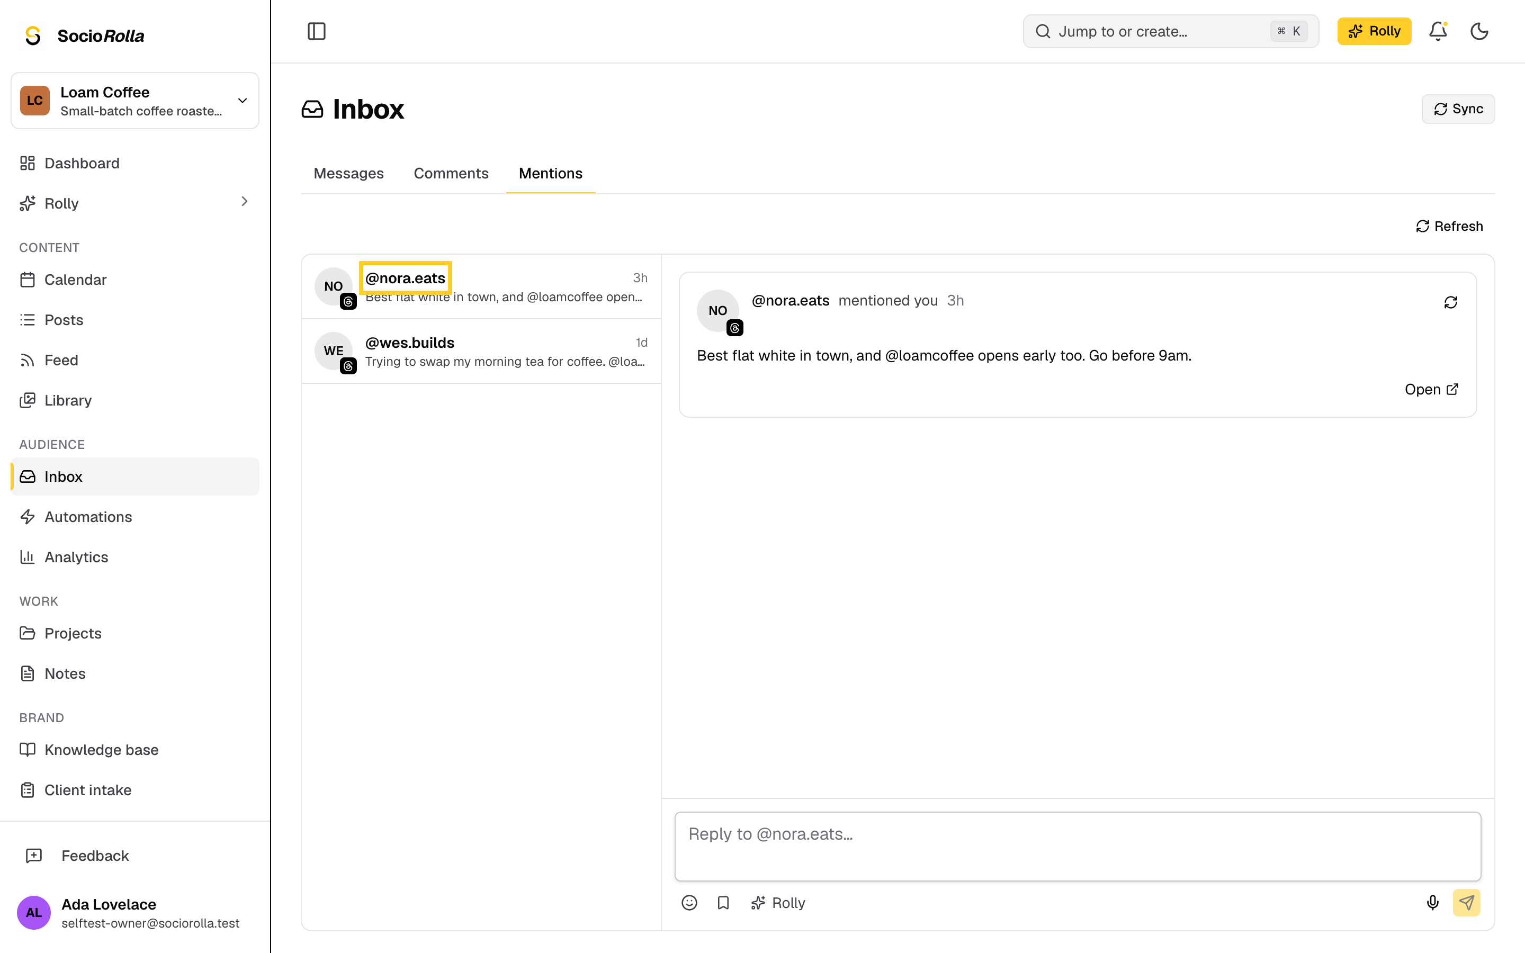Toggle dark mode with the moon icon
This screenshot has height=953, width=1525.
(x=1479, y=32)
